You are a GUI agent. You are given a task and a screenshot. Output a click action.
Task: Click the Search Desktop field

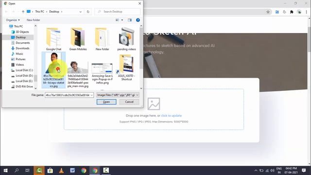click(118, 12)
